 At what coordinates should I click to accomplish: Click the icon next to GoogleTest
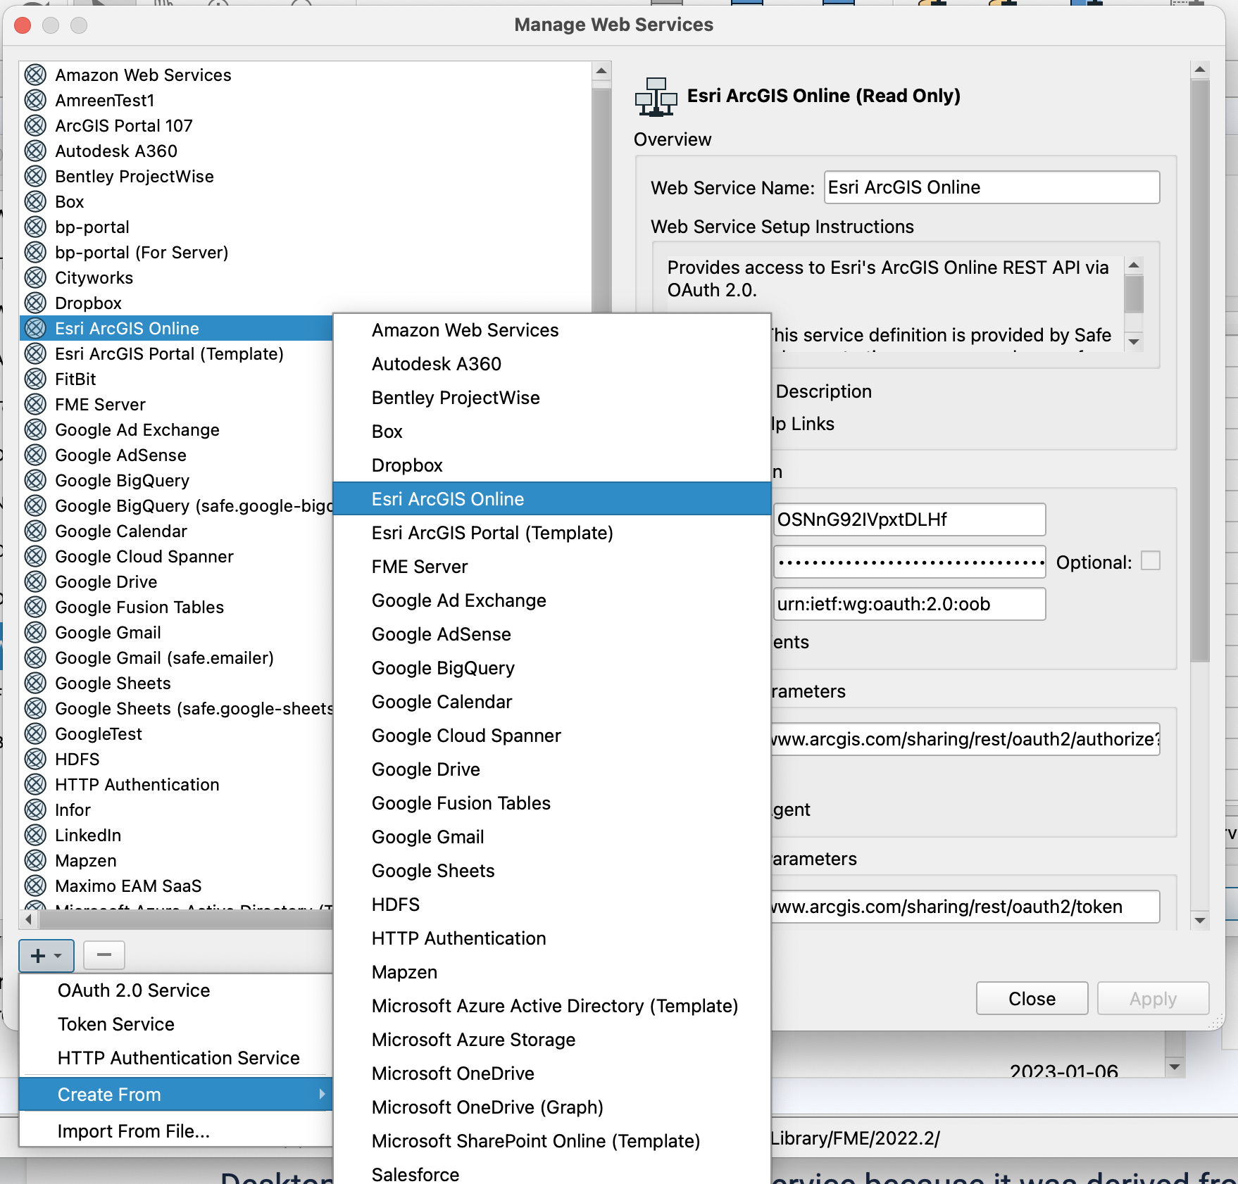click(x=35, y=733)
